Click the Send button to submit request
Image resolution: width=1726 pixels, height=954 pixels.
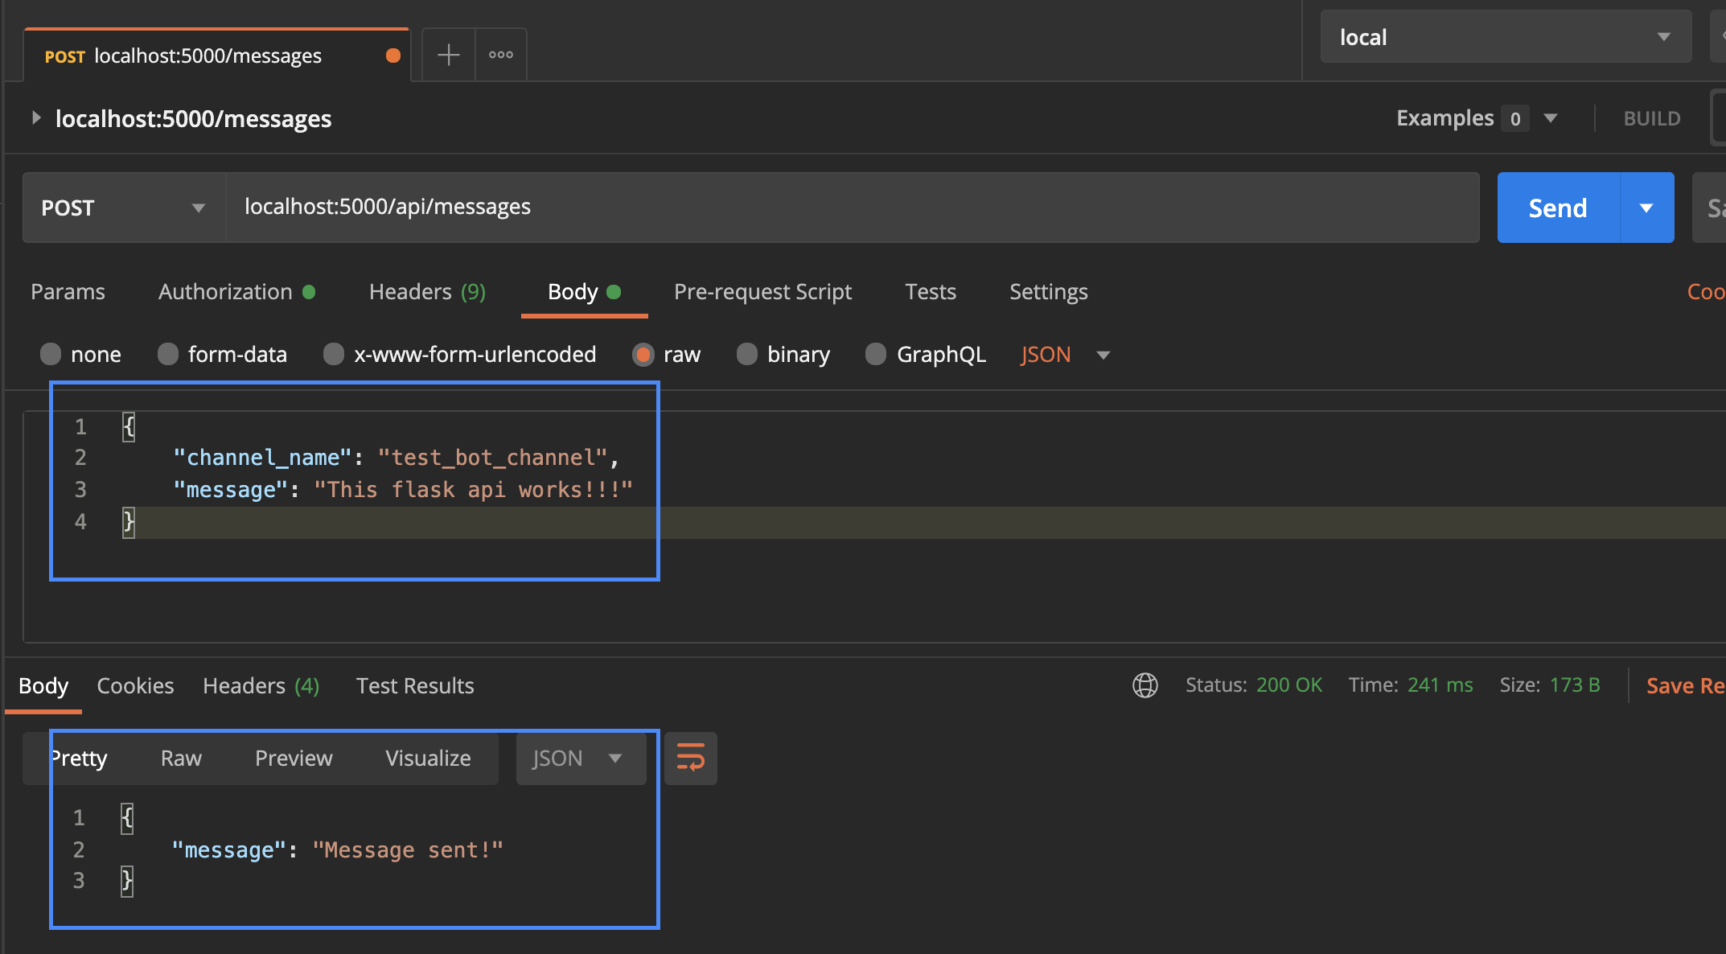pos(1555,208)
